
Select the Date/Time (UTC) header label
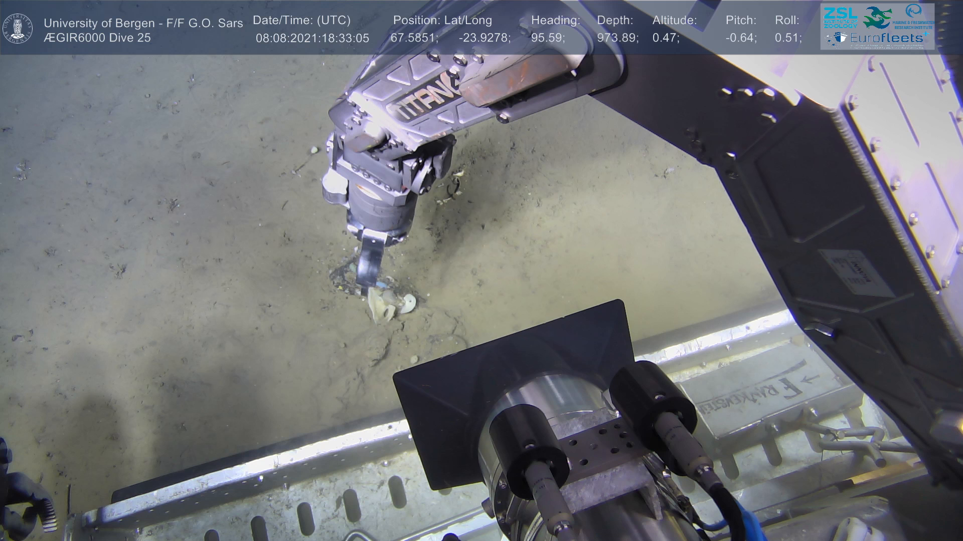[301, 21]
